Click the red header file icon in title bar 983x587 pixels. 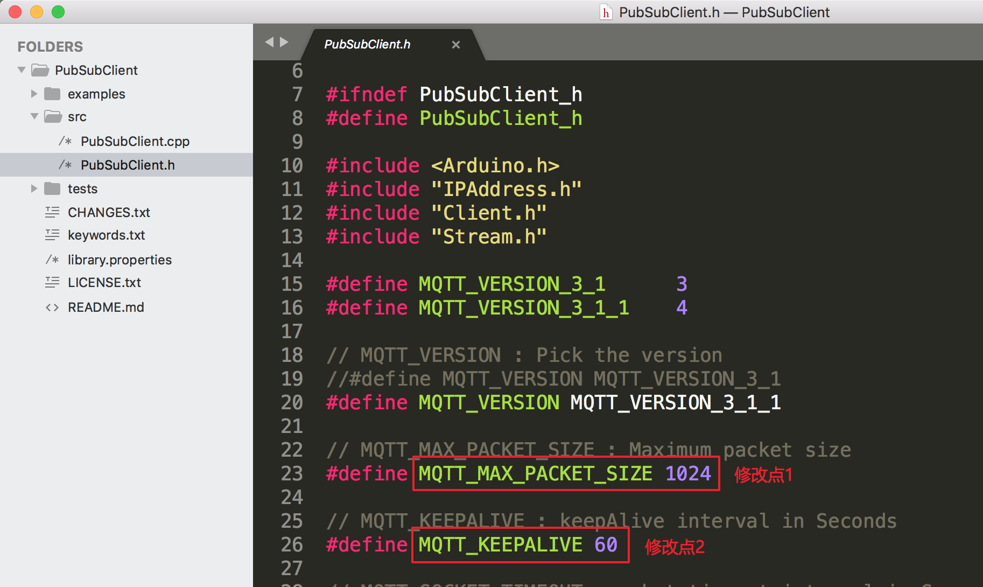(606, 12)
